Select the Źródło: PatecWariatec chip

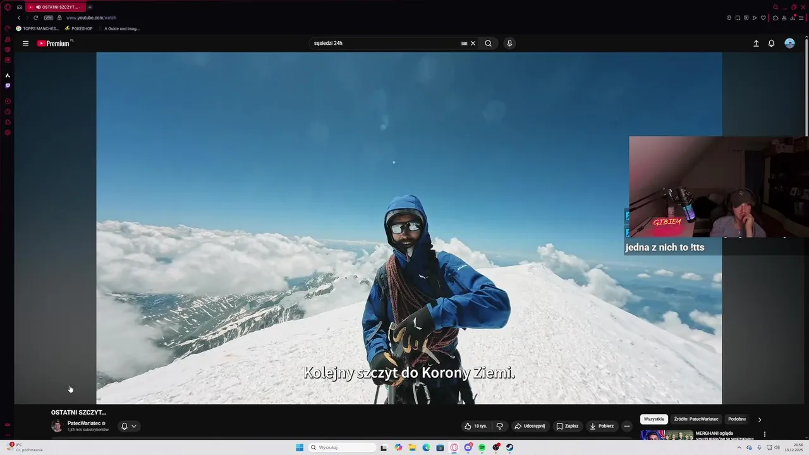pyautogui.click(x=696, y=419)
